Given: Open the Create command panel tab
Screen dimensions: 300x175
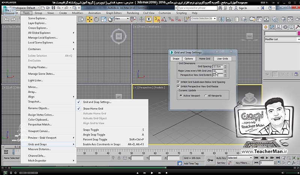Looking at the screenshot, I should coord(266,27).
